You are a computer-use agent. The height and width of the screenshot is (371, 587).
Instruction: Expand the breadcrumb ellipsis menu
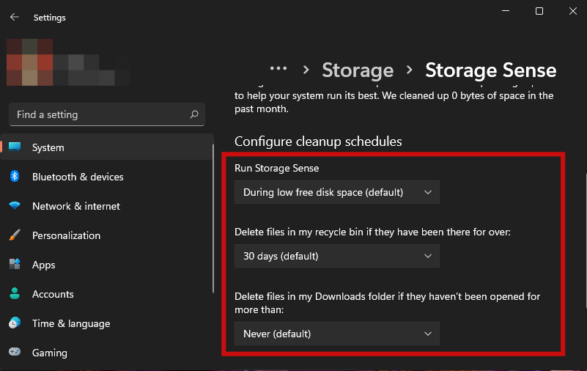click(x=278, y=69)
